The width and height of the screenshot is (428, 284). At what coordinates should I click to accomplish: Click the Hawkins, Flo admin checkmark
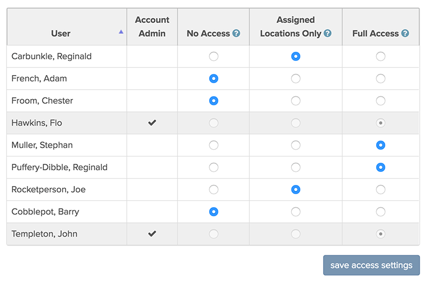pyautogui.click(x=152, y=122)
